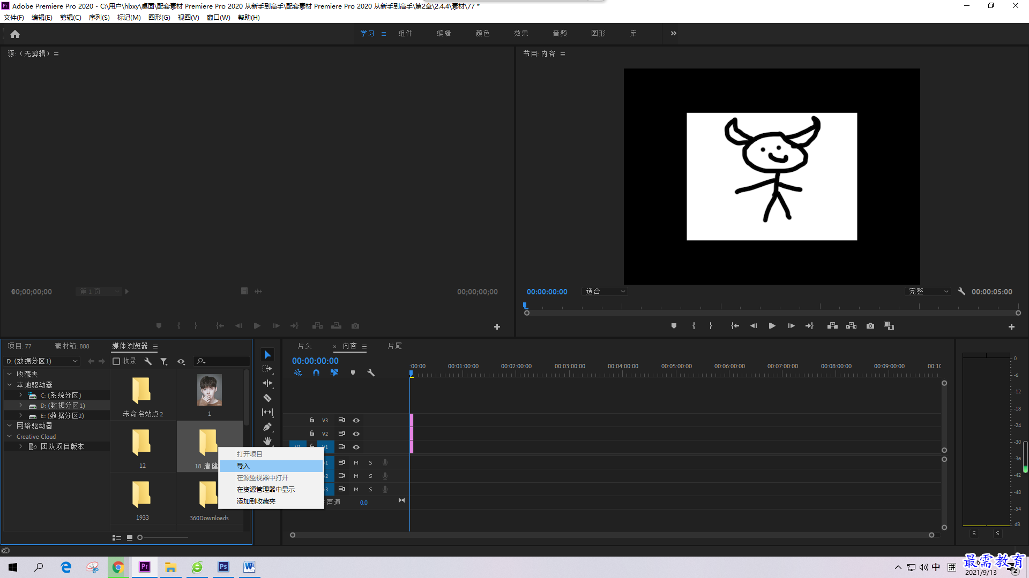Show more workspaces double chevron

click(674, 33)
